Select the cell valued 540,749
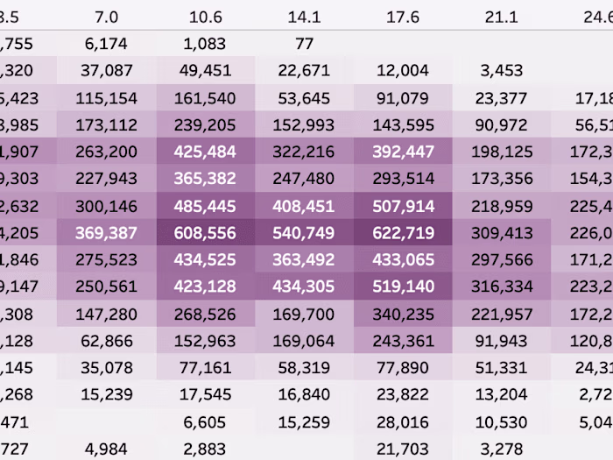 [305, 234]
